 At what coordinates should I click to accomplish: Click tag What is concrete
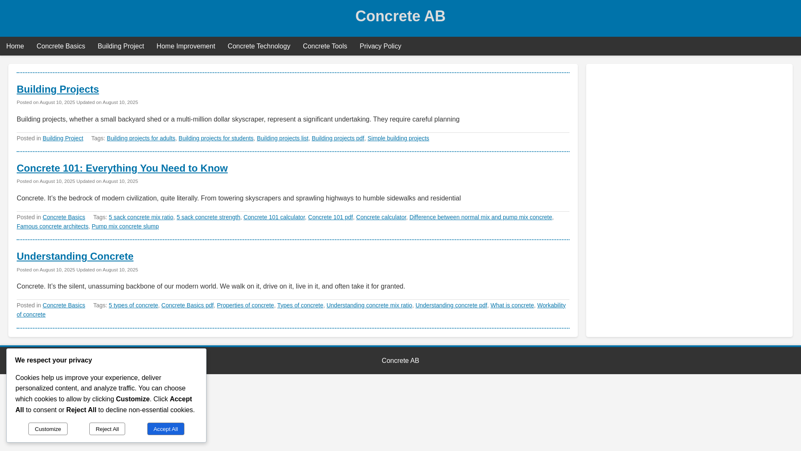point(512,305)
